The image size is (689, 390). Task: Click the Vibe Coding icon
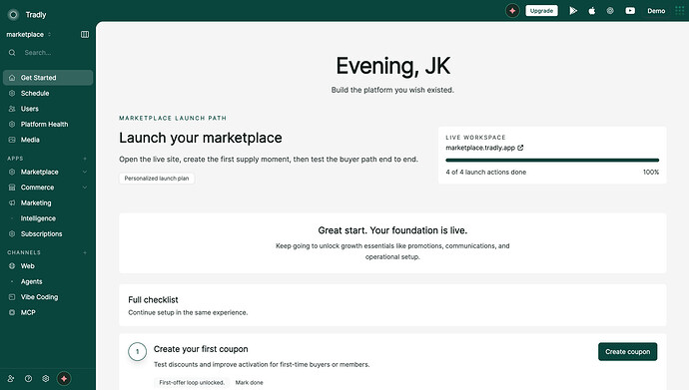click(x=12, y=297)
